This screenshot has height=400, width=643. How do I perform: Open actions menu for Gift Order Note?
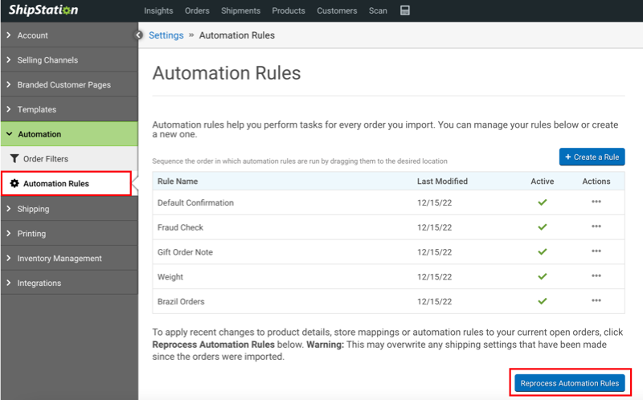pyautogui.click(x=596, y=251)
